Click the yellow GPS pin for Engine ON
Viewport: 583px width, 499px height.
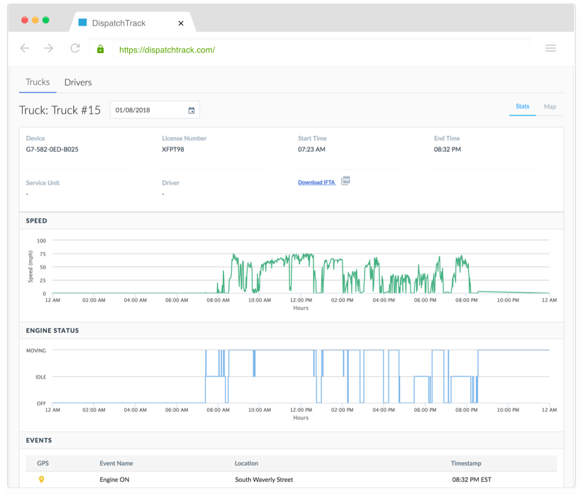pos(41,480)
